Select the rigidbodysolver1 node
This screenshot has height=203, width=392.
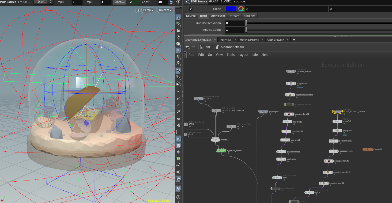[x=221, y=151]
